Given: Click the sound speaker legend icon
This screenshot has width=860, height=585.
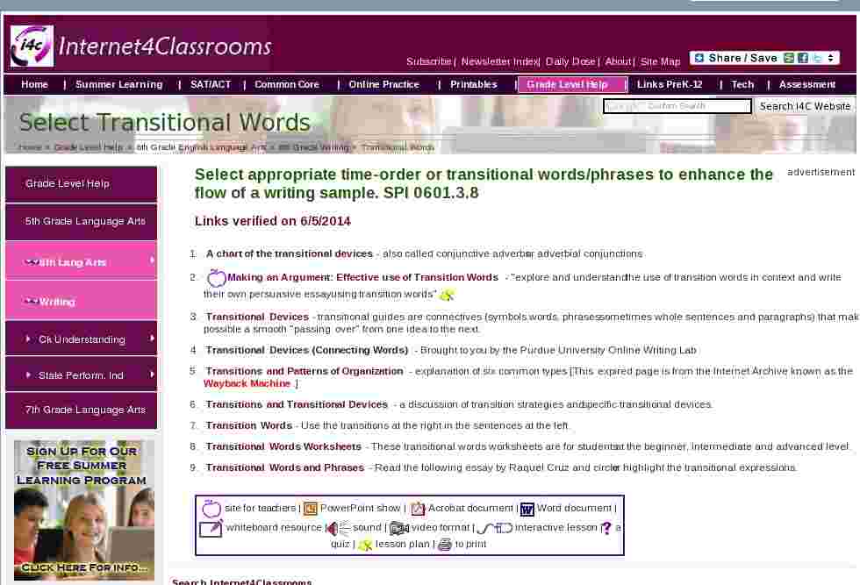Looking at the screenshot, I should (x=338, y=529).
